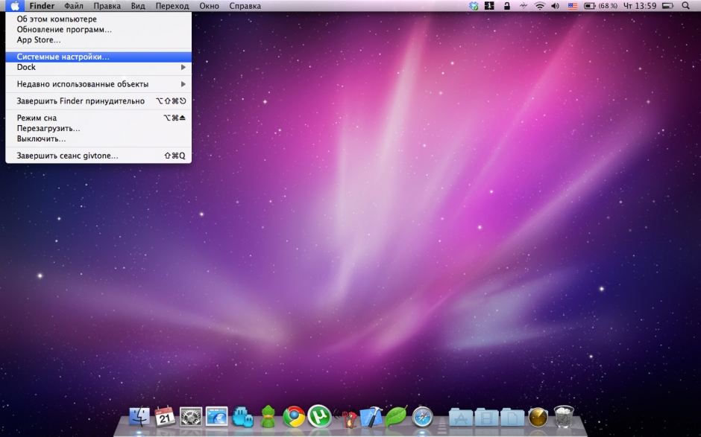Open the Wi-Fi status menu
This screenshot has height=437, width=701.
click(x=540, y=6)
